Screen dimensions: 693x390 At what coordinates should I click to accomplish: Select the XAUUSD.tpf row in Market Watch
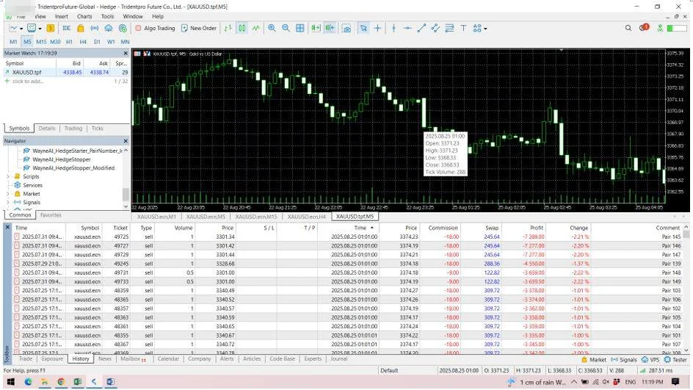click(x=66, y=72)
